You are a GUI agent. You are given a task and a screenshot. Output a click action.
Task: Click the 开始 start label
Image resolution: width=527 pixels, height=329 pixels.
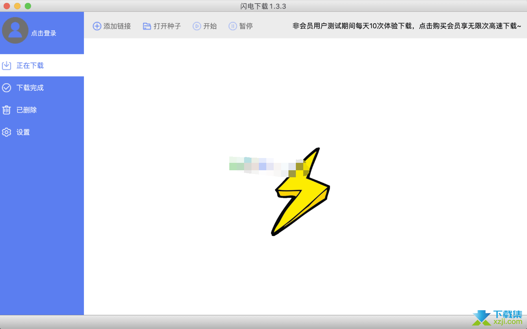point(210,26)
